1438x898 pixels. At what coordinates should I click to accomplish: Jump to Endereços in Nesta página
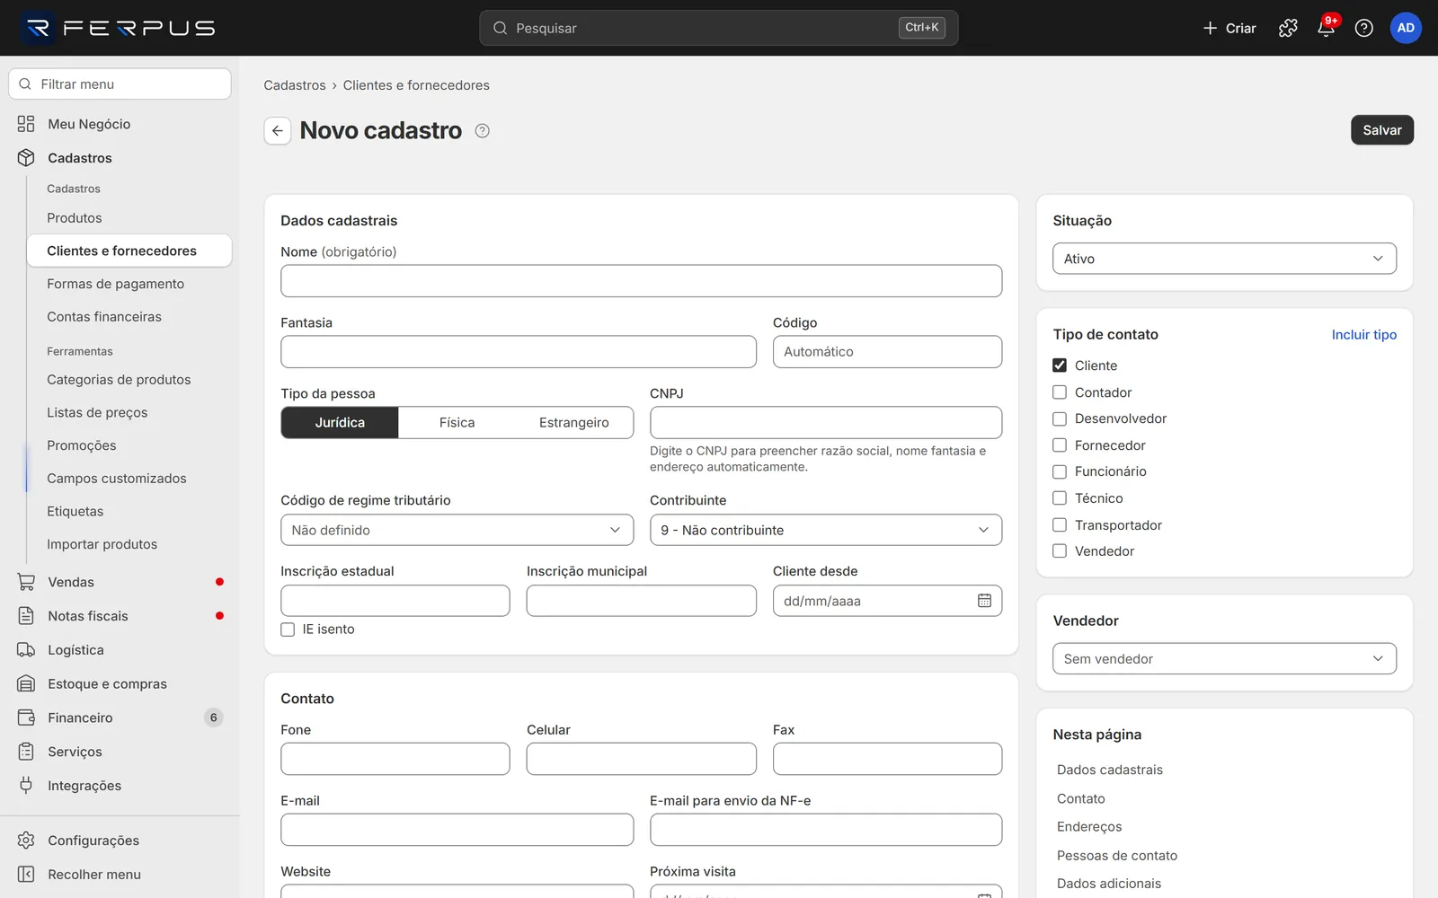1089,827
